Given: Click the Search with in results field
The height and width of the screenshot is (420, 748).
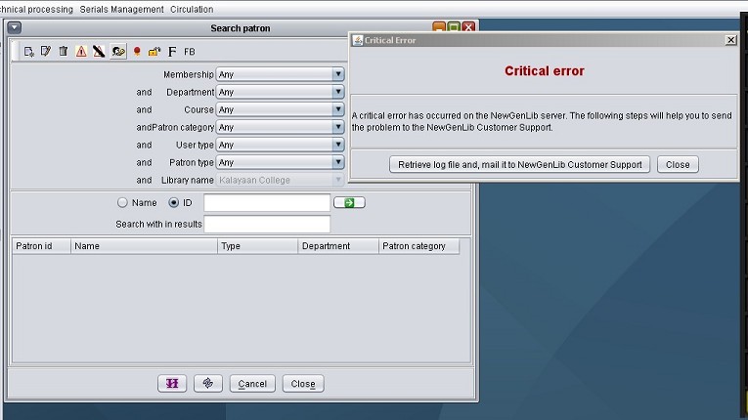Looking at the screenshot, I should coord(267,224).
